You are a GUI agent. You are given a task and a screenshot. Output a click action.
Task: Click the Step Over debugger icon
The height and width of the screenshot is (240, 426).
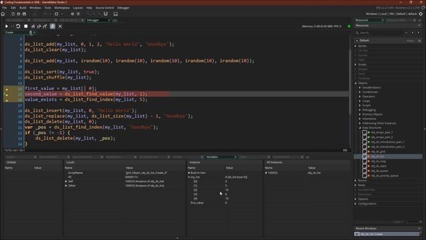[x=39, y=27]
